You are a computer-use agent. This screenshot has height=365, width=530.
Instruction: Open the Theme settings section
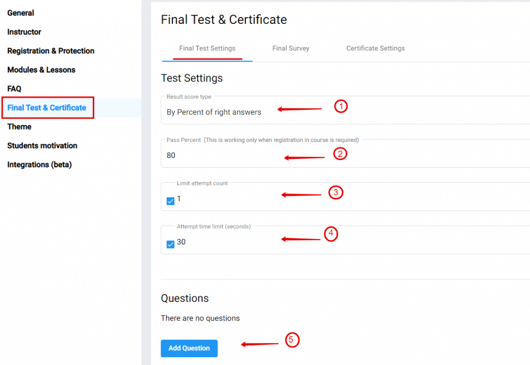19,126
